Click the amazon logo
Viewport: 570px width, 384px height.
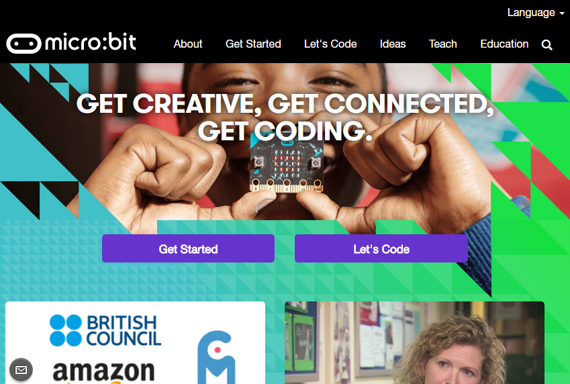(x=103, y=373)
